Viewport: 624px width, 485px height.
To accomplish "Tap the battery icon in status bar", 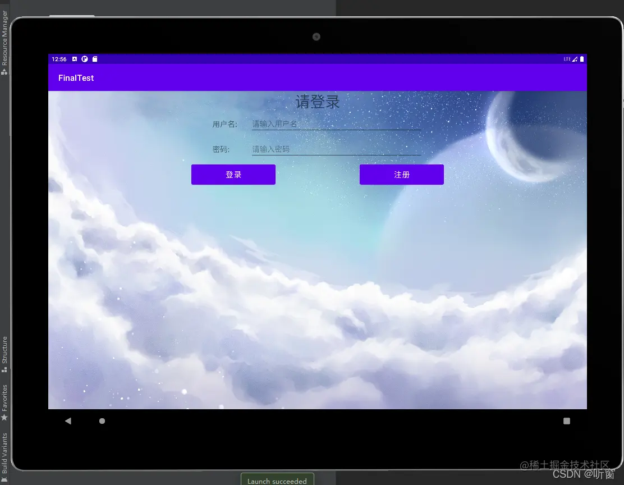I will [x=582, y=59].
